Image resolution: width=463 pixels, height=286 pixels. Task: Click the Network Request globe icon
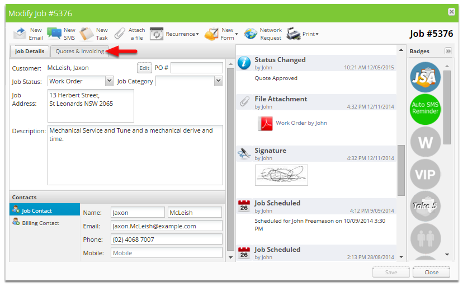pos(251,34)
